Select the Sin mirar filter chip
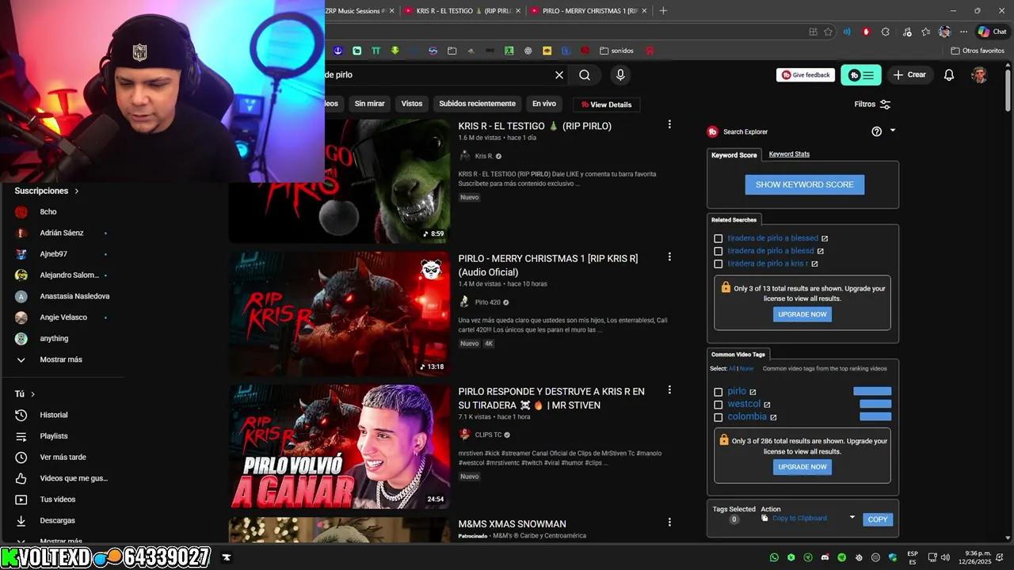This screenshot has height=570, width=1014. (370, 104)
